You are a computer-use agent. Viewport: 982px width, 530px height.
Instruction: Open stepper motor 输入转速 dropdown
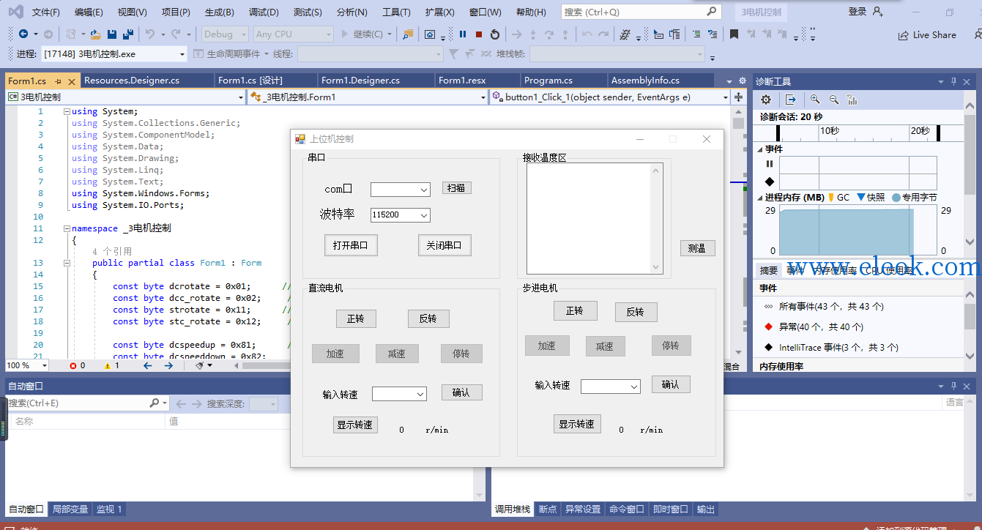634,386
